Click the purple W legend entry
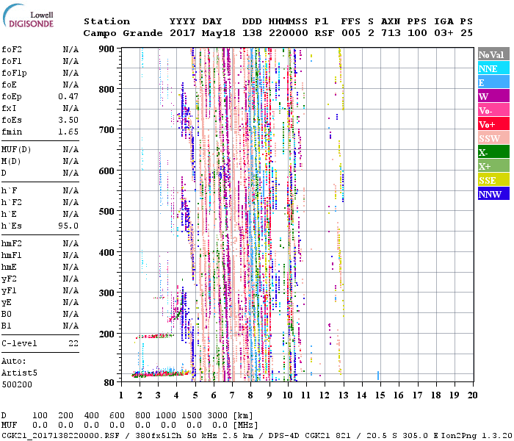Image resolution: width=514 pixels, height=441 pixels. [493, 96]
